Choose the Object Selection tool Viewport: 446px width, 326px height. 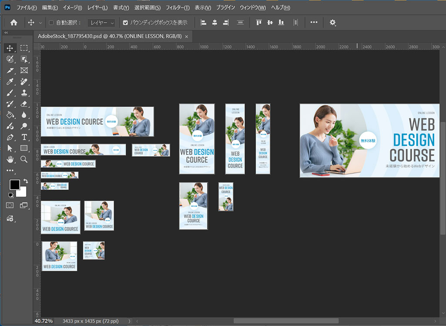point(24,59)
